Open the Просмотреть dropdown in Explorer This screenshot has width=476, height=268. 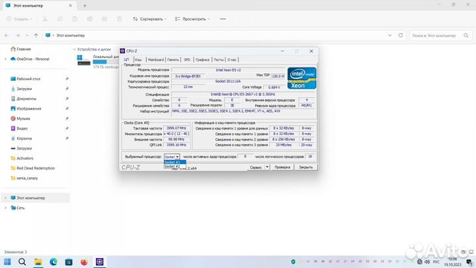(192, 19)
